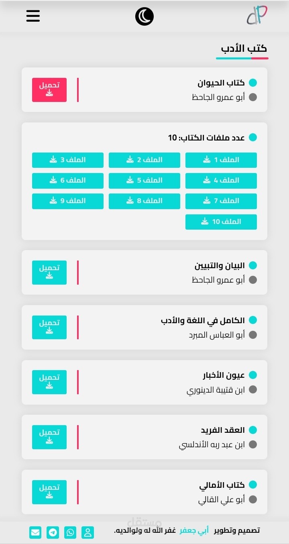Download الملف 8
Viewport: 289px width, 544px height.
(144, 201)
